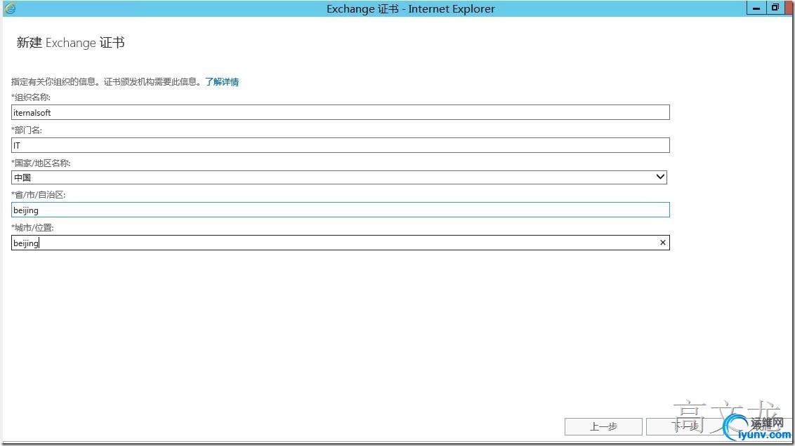Click the *城市/位置 label
The width and height of the screenshot is (795, 446).
point(32,228)
